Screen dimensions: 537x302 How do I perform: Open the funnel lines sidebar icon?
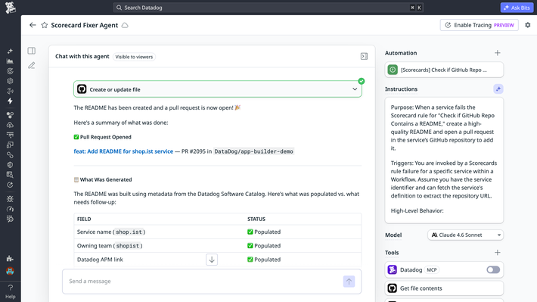pos(10,135)
